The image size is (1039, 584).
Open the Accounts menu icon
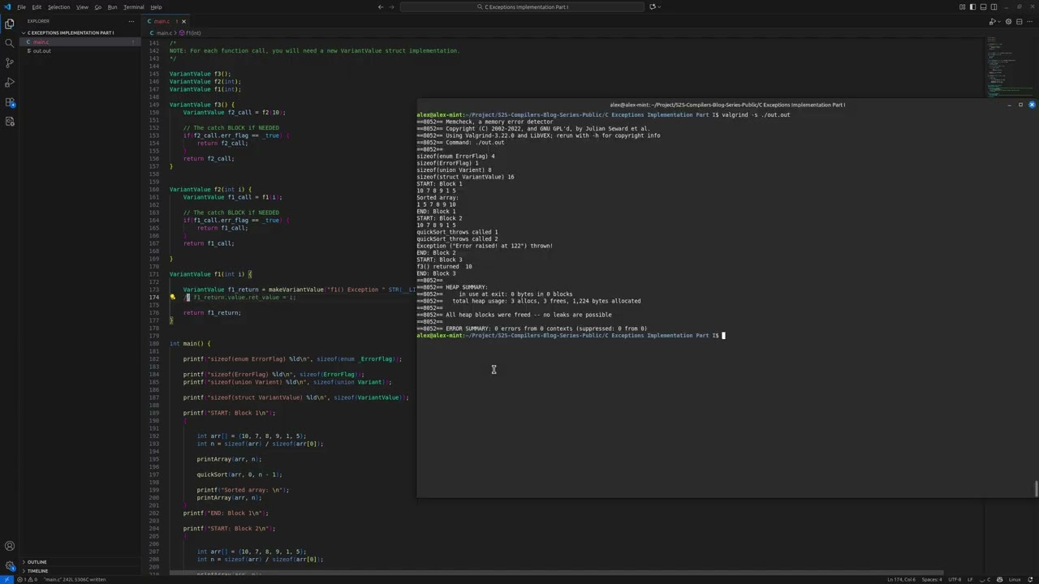10,547
